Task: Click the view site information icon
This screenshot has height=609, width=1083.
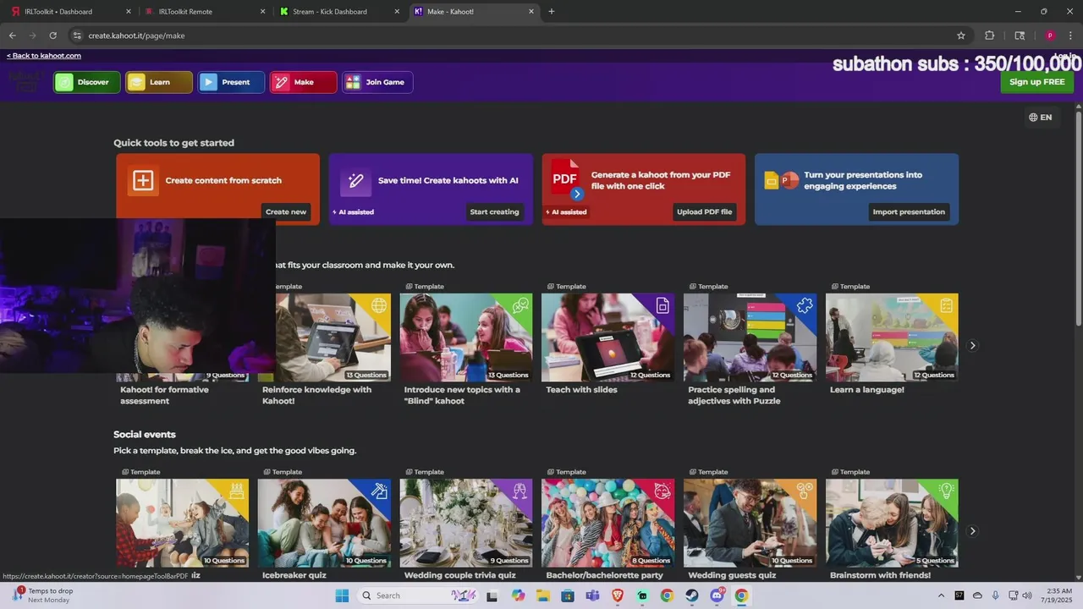Action: (x=77, y=36)
